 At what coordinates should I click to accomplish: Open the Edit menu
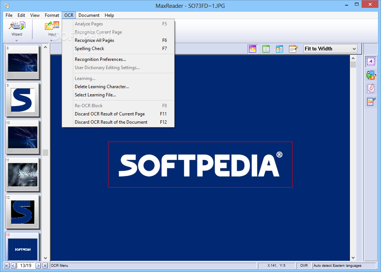pos(21,15)
